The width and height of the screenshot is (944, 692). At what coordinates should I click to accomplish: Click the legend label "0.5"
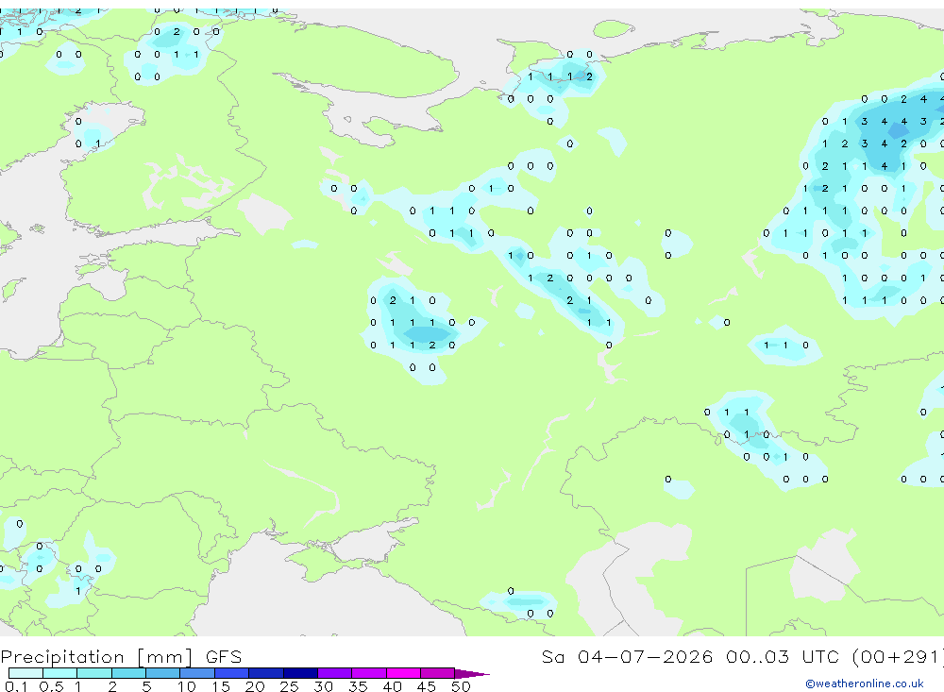click(51, 686)
